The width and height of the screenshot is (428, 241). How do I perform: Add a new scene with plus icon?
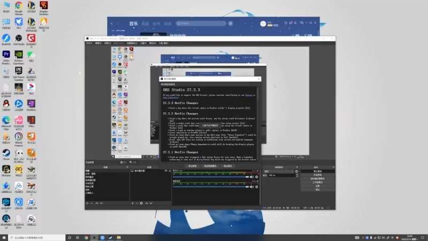coord(87,204)
